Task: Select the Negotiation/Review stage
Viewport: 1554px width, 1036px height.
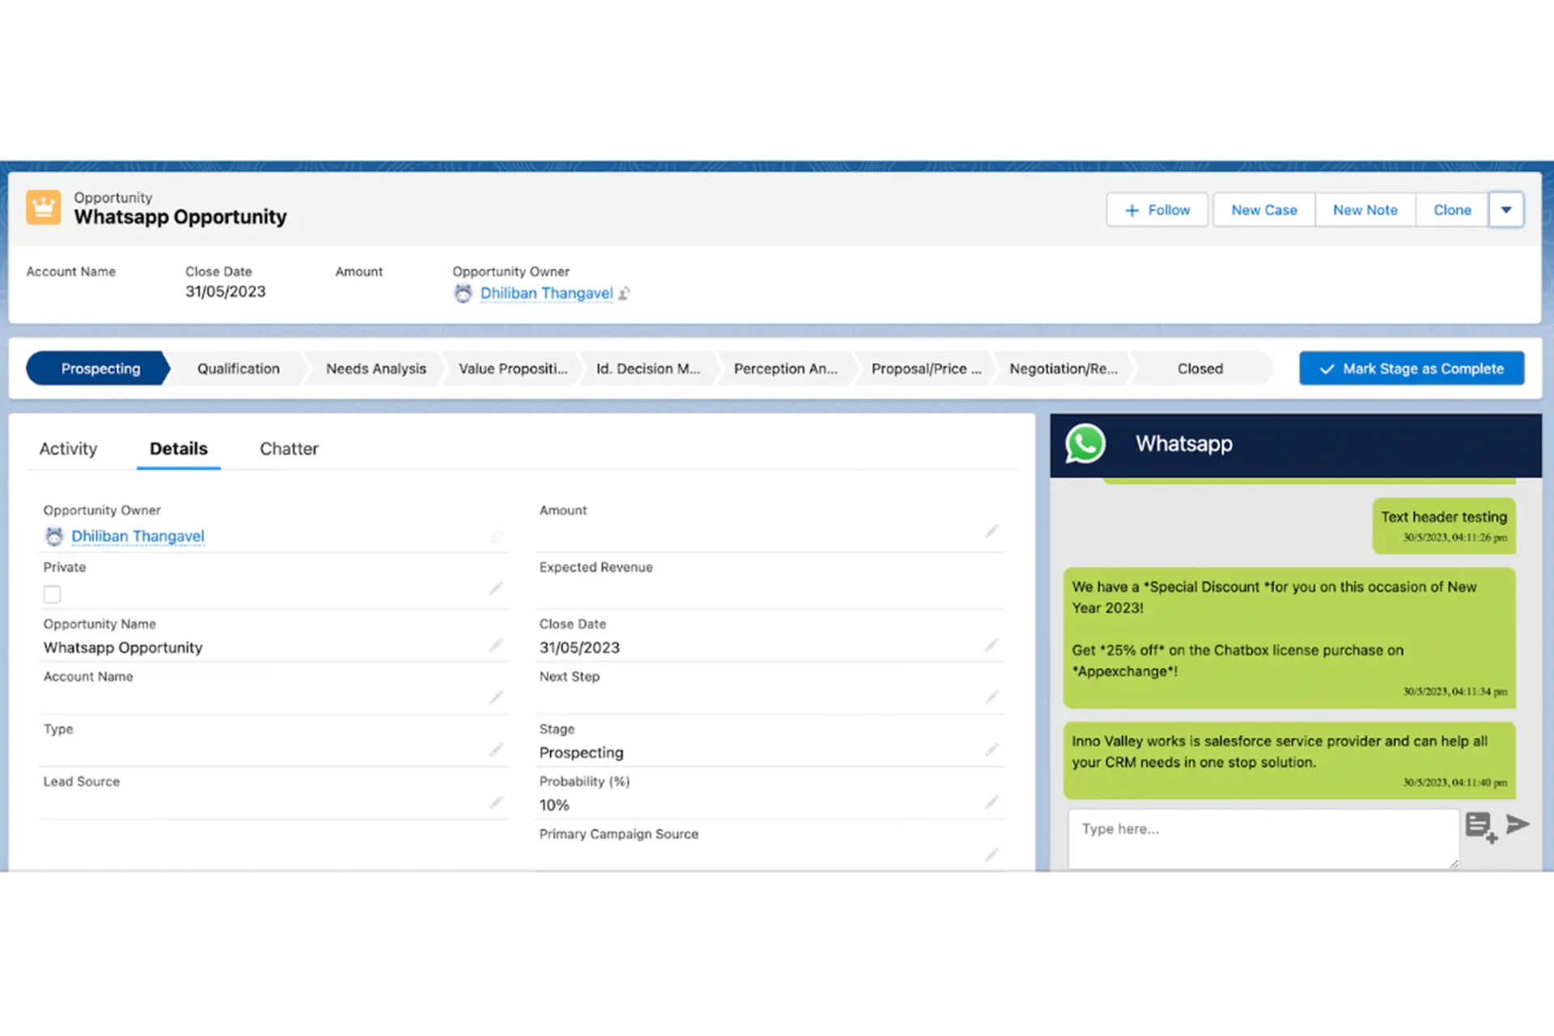Action: coord(1064,368)
